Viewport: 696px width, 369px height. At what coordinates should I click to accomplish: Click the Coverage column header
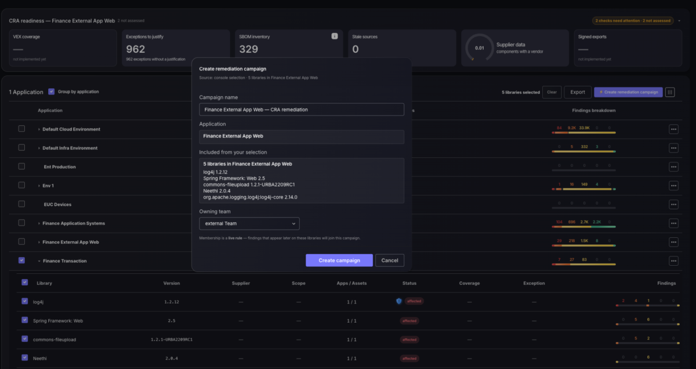click(469, 283)
